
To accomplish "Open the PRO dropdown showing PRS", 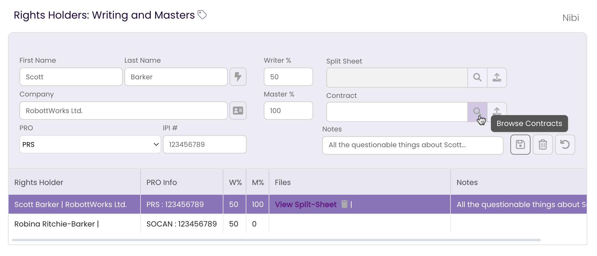I will pos(90,144).
